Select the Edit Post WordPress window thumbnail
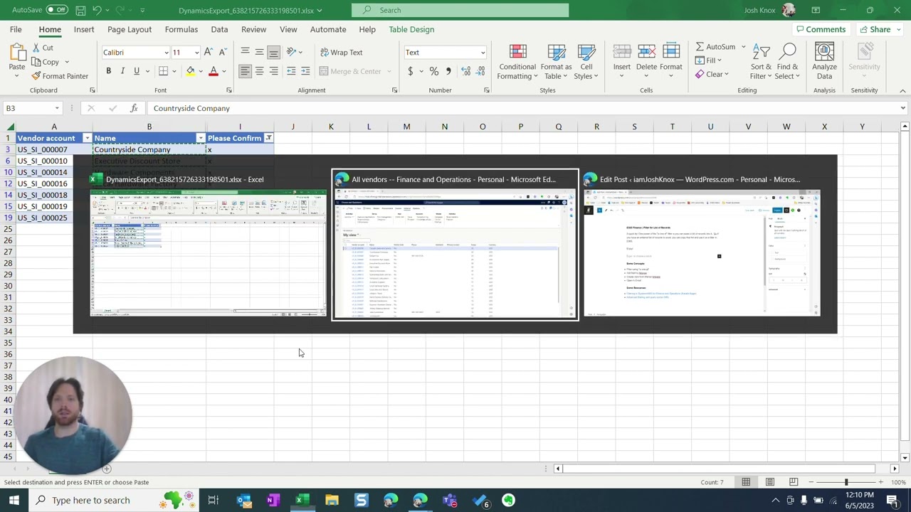This screenshot has width=911, height=512. coord(702,245)
